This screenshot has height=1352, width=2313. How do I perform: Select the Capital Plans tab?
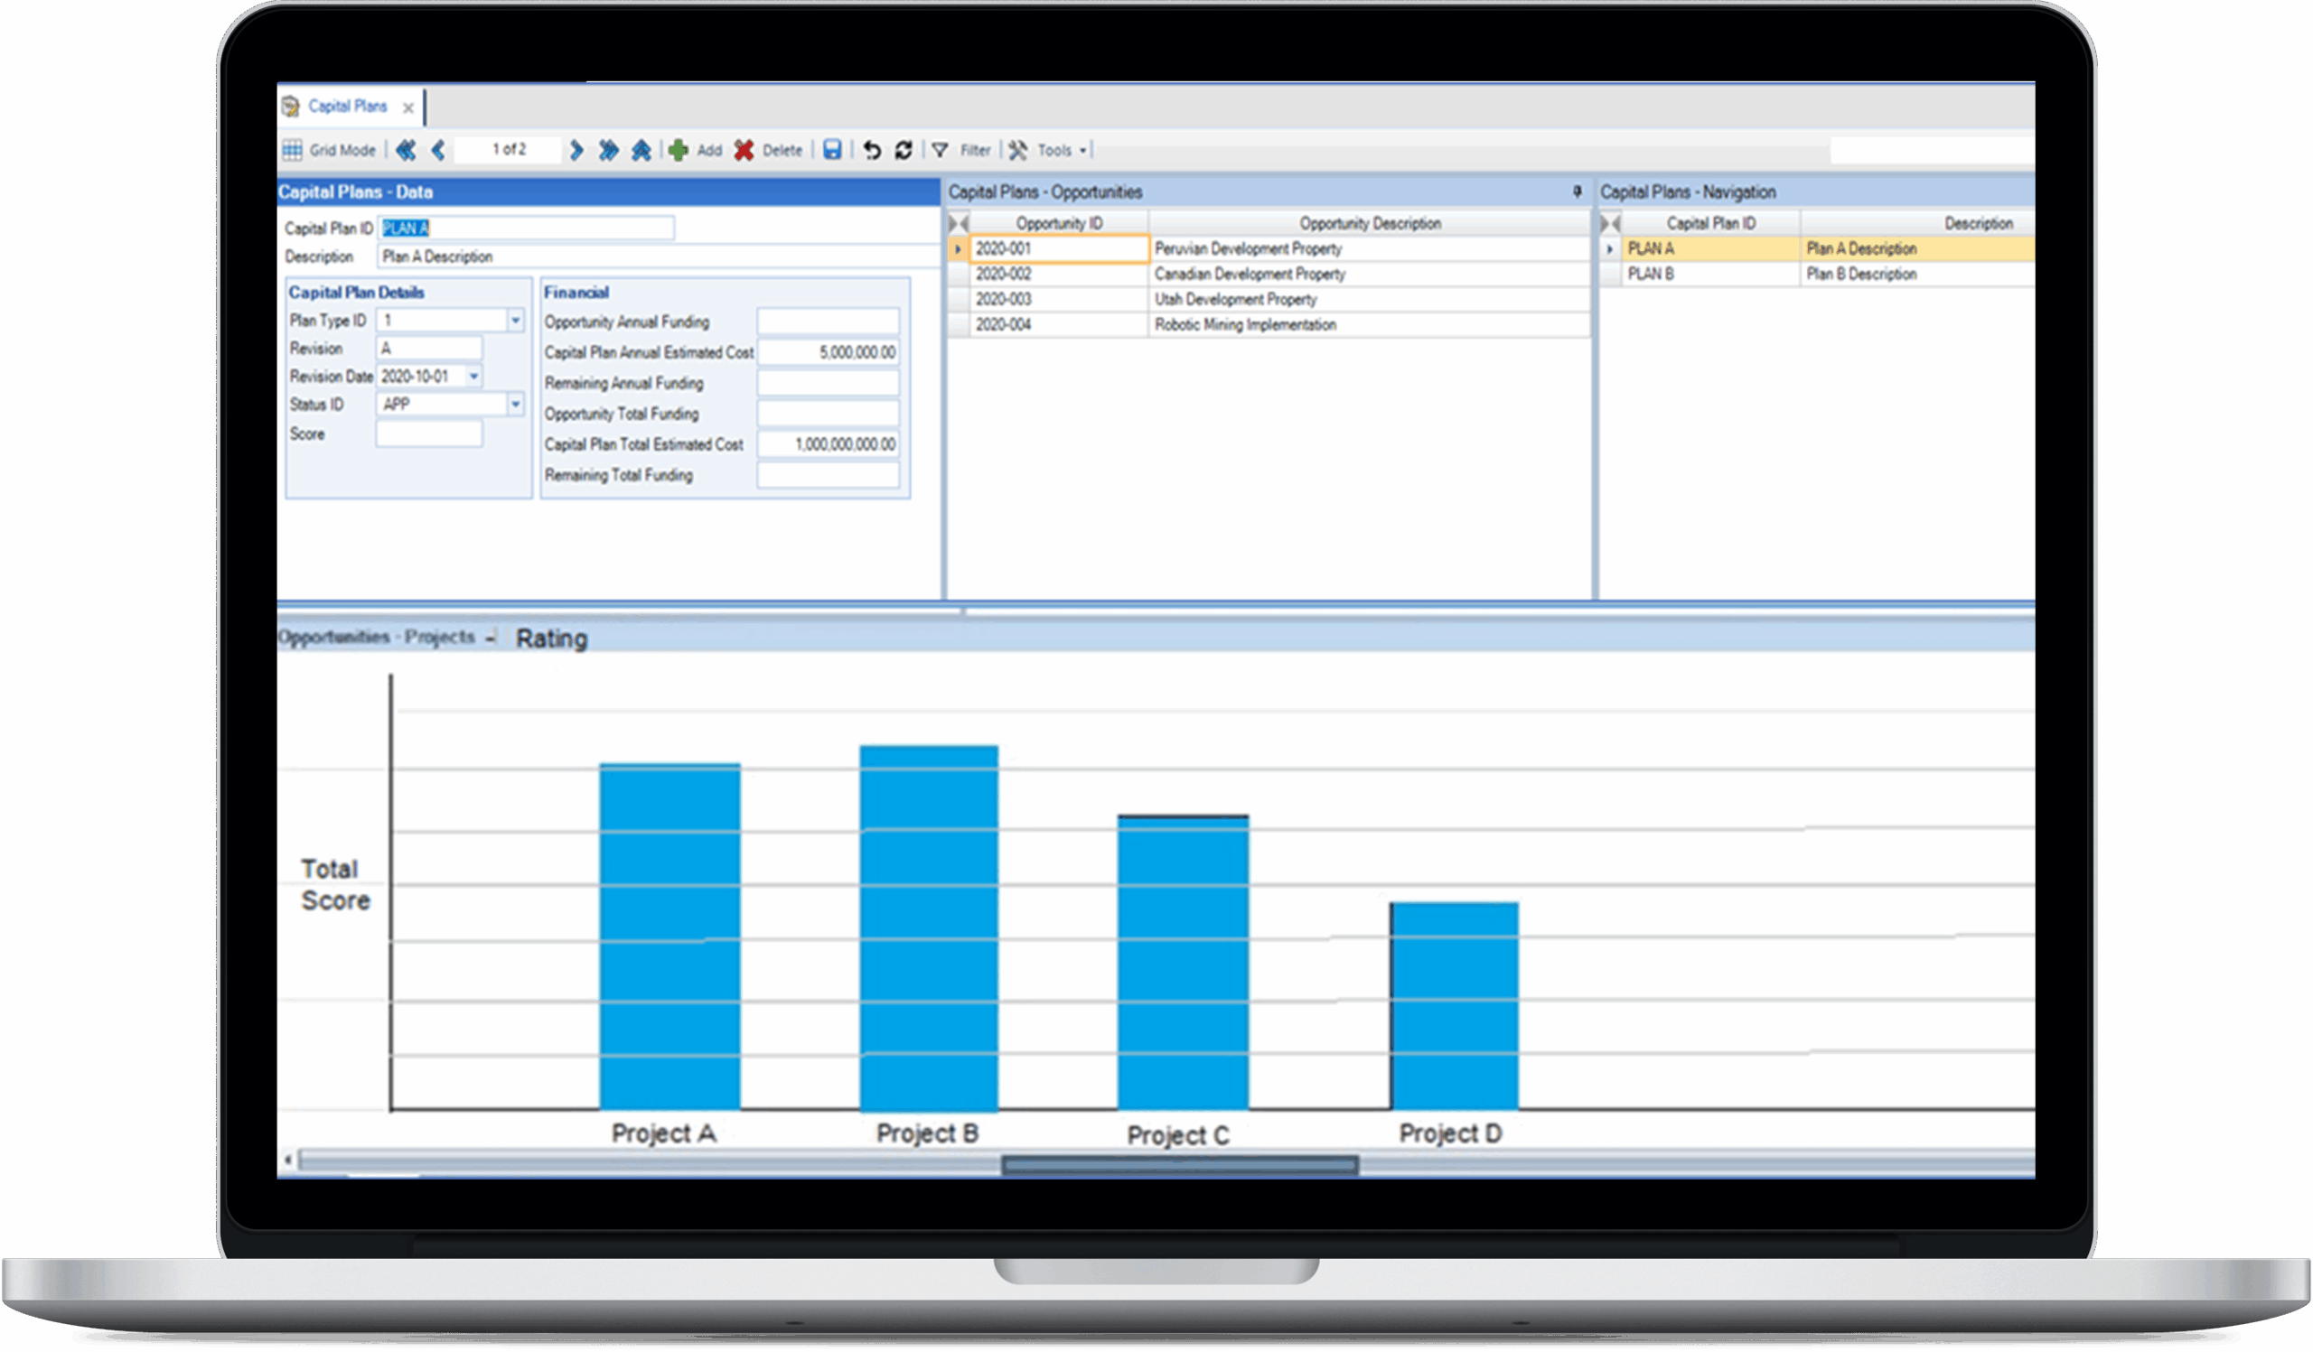point(346,107)
